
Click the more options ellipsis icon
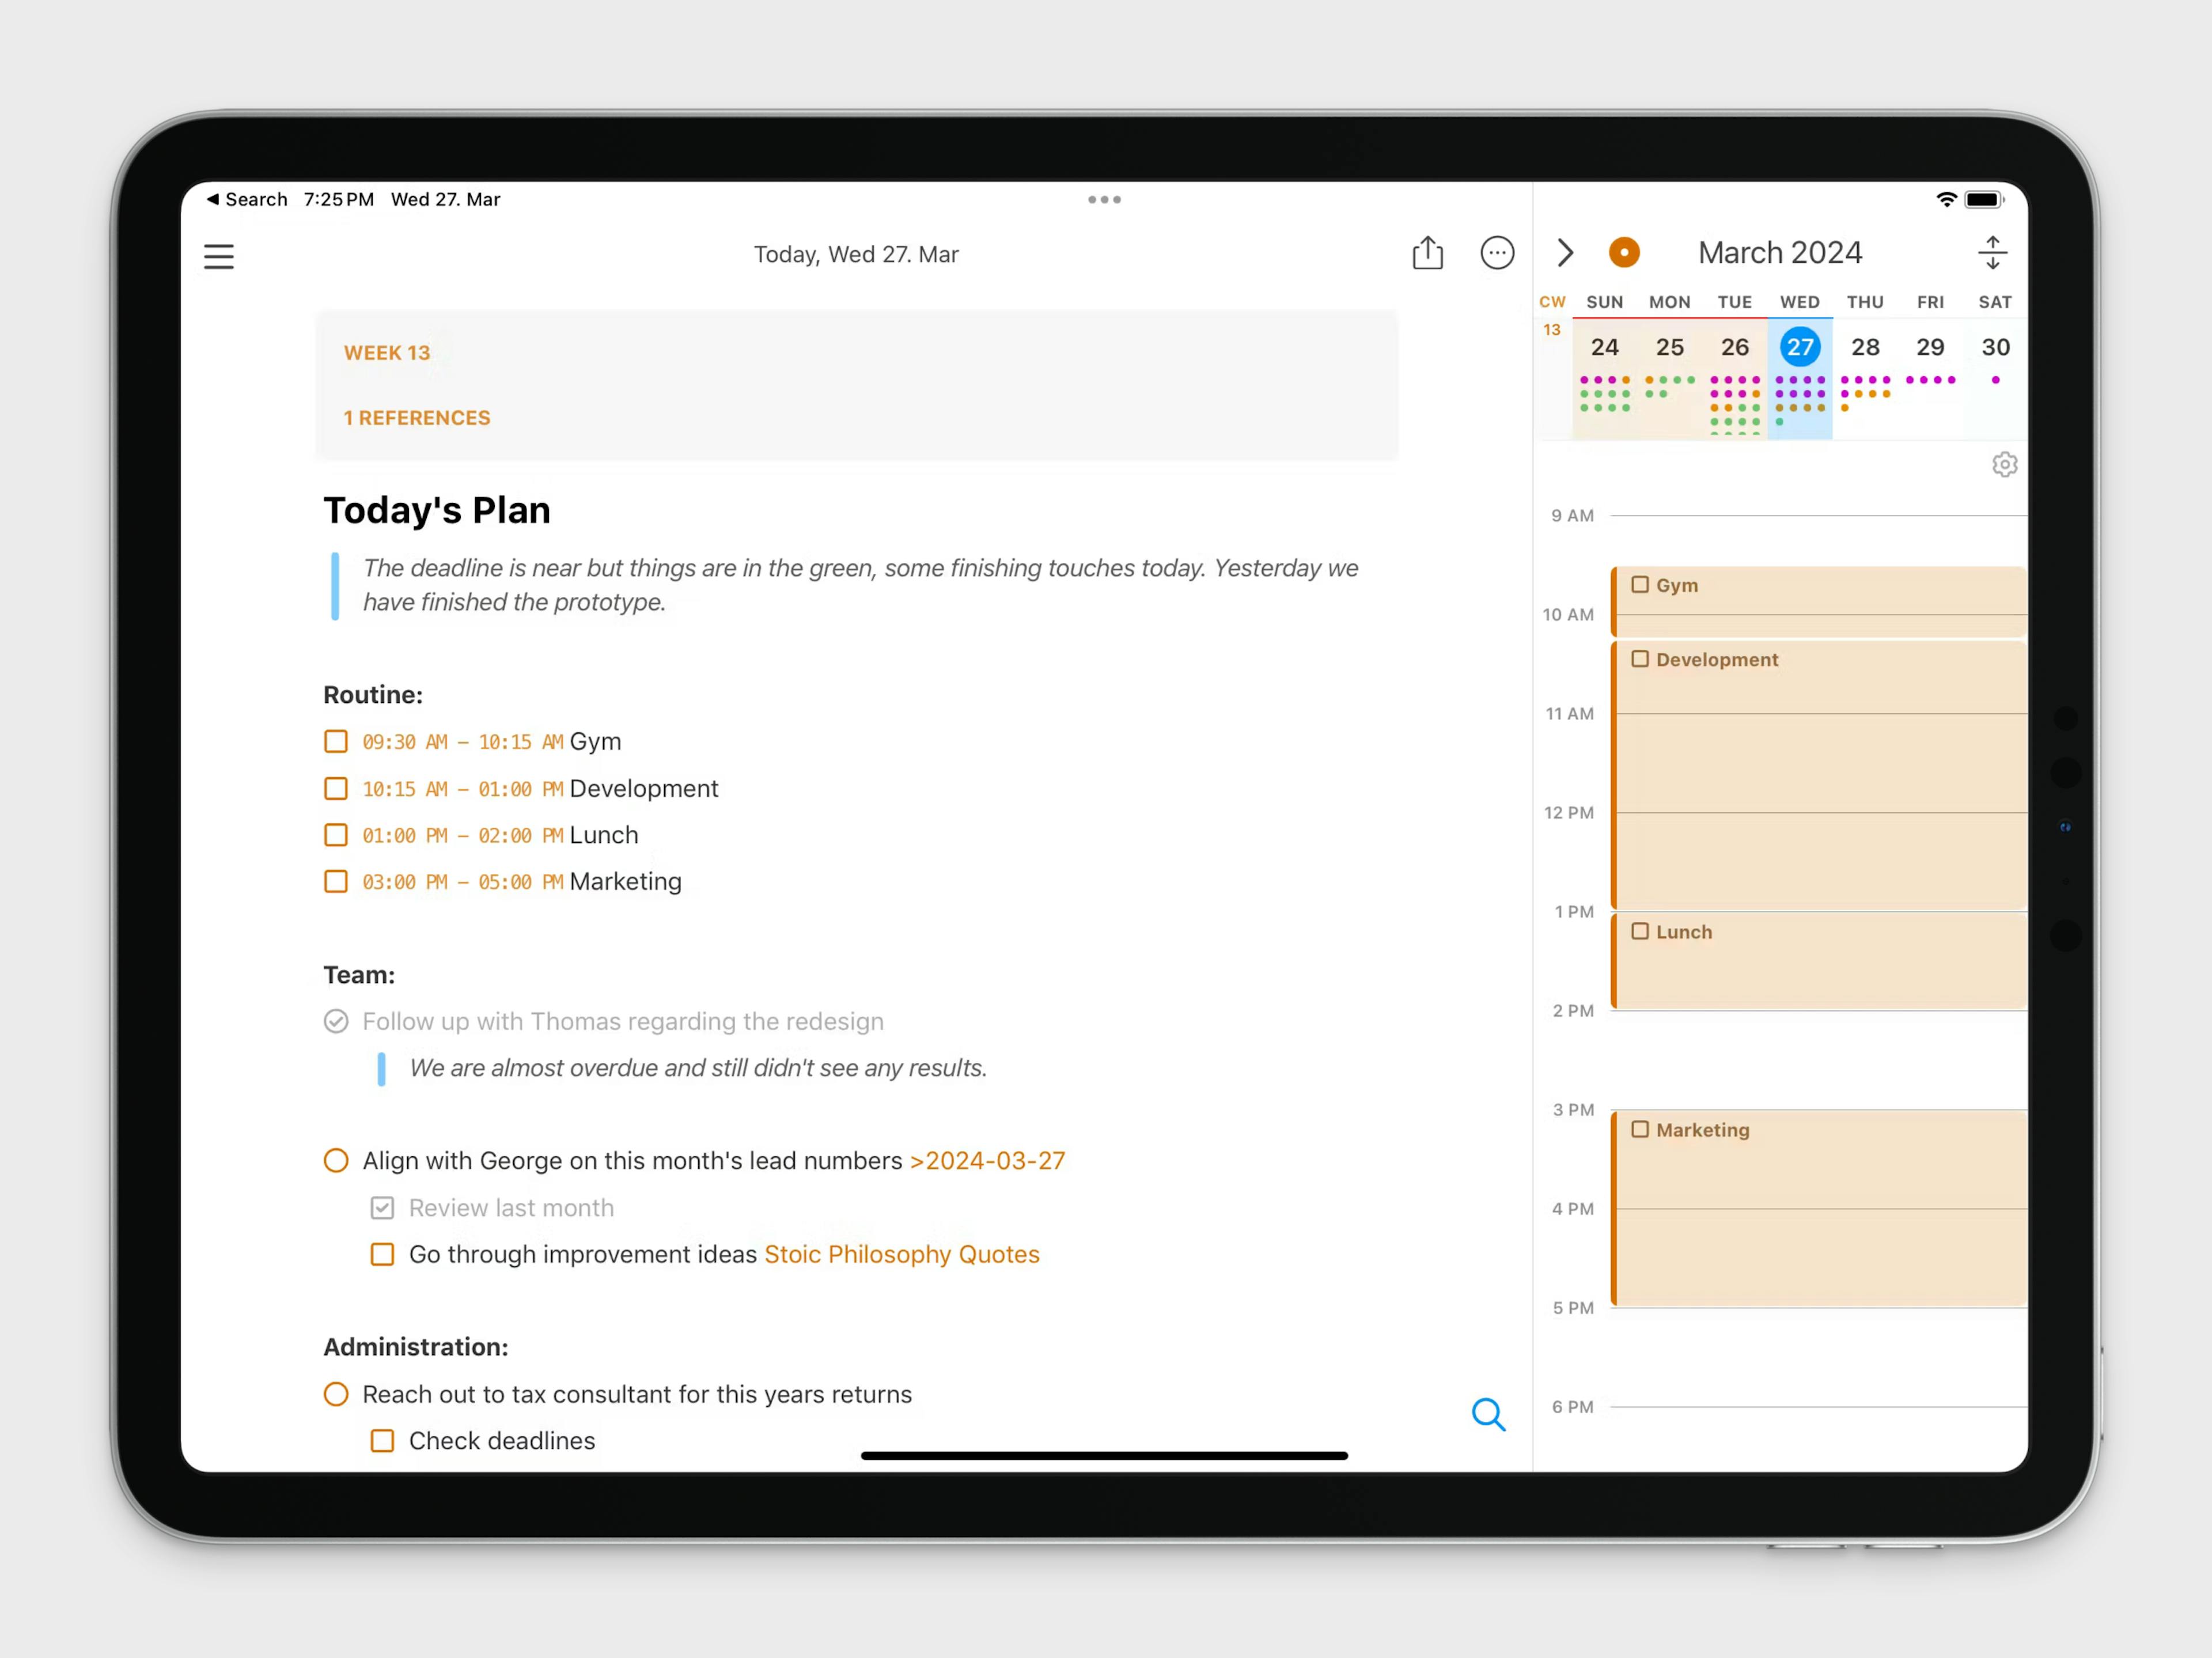click(1494, 254)
